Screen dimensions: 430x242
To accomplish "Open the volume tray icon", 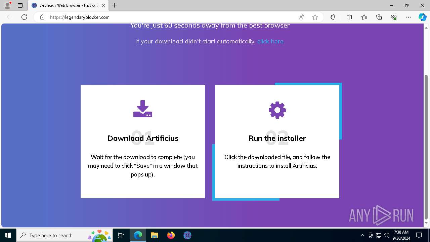I will click(387, 235).
